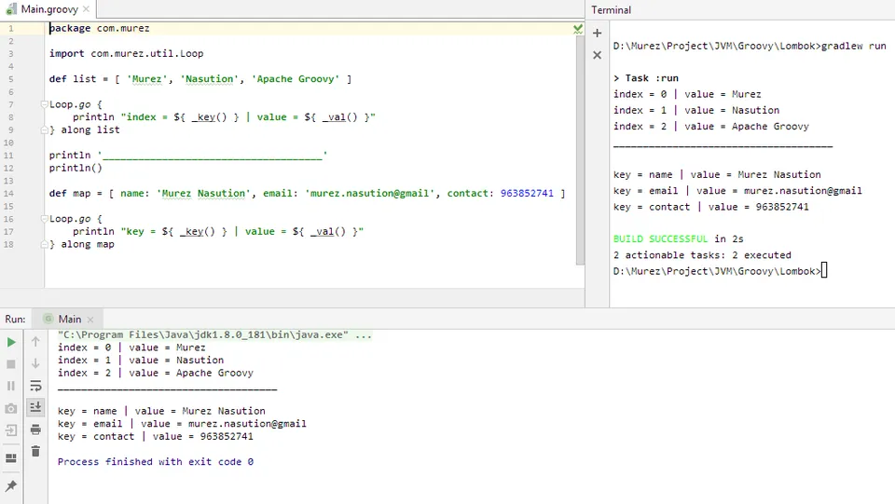Screen dimensions: 895x504
Task: Click 'println()' on line 12
Action: click(76, 168)
